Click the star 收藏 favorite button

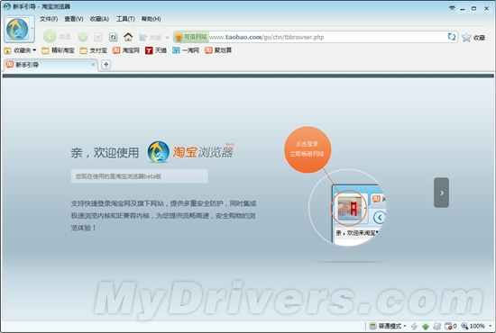(473, 37)
